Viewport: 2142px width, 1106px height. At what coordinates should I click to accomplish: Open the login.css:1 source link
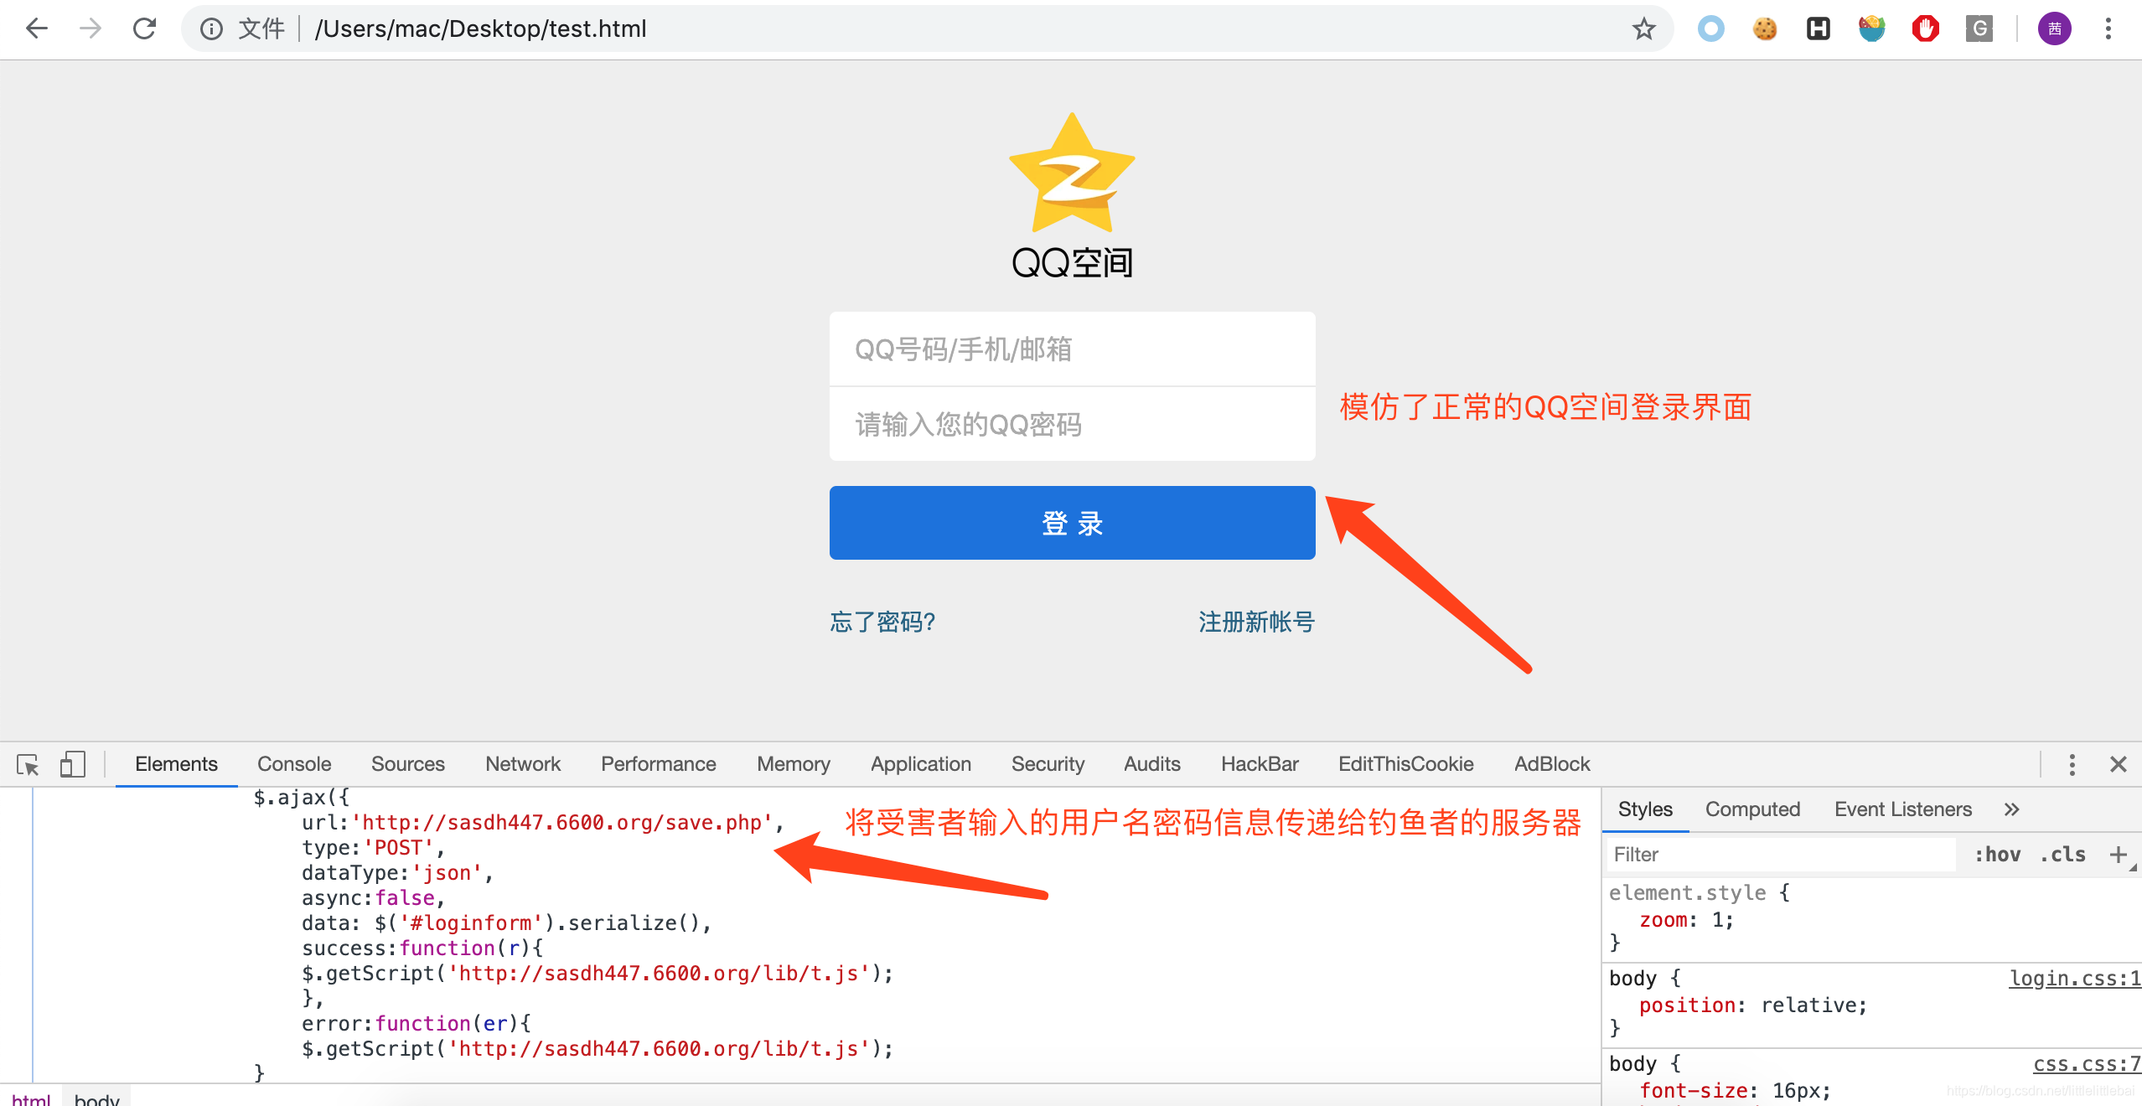[2074, 979]
